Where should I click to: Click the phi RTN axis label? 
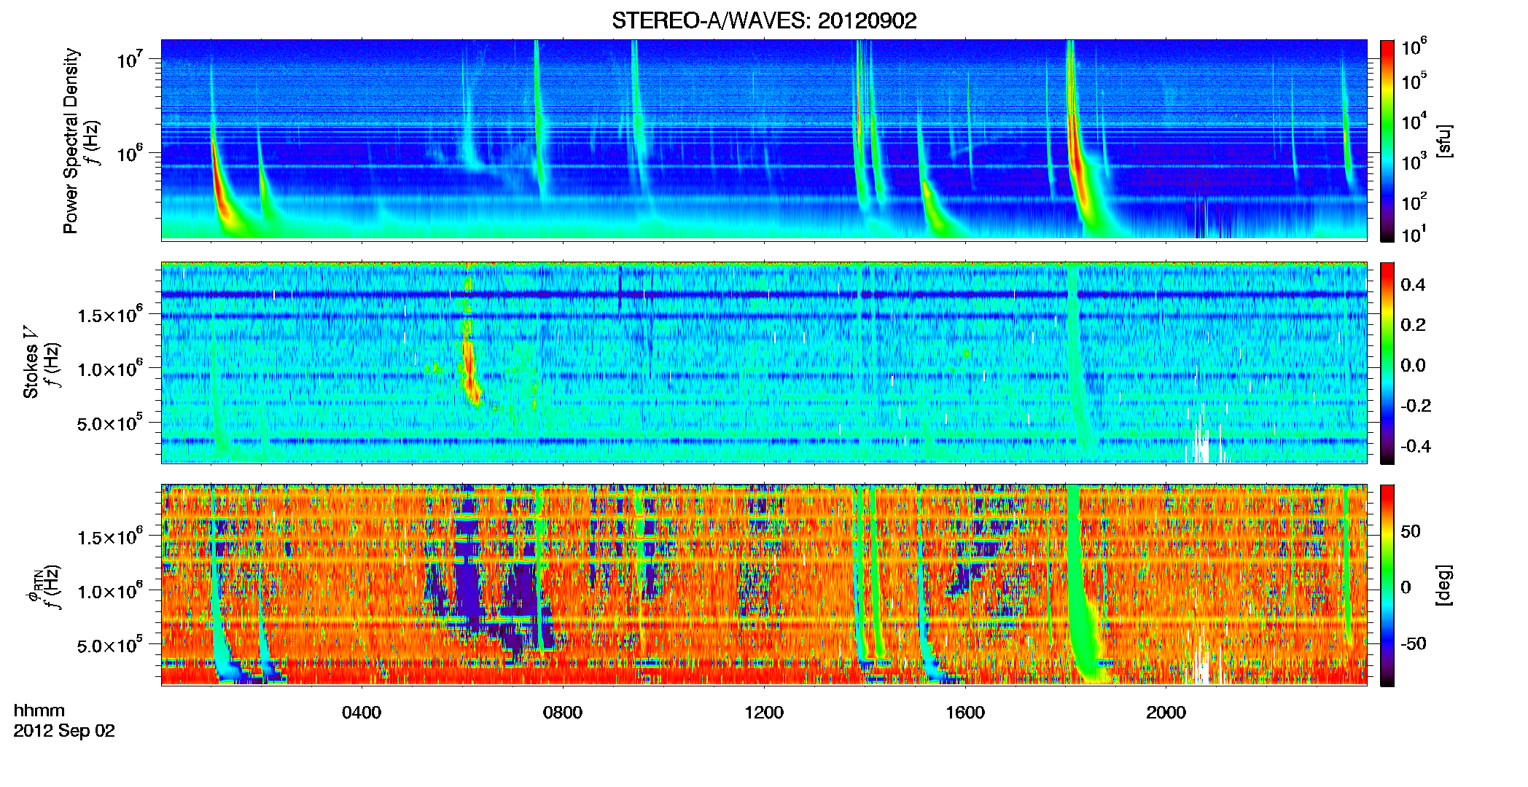(x=34, y=585)
